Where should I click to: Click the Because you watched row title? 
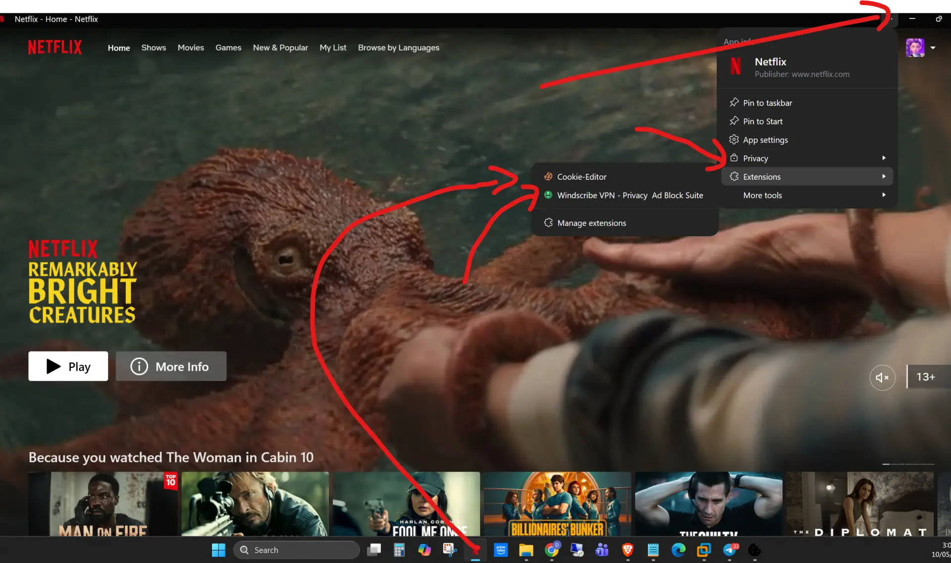click(171, 457)
